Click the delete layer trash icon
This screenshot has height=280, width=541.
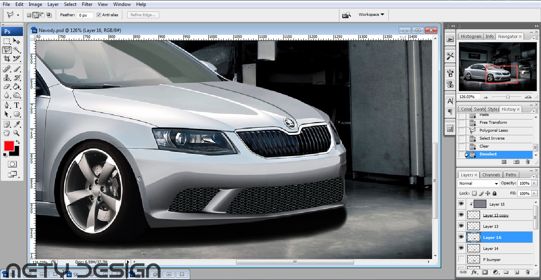click(x=528, y=272)
